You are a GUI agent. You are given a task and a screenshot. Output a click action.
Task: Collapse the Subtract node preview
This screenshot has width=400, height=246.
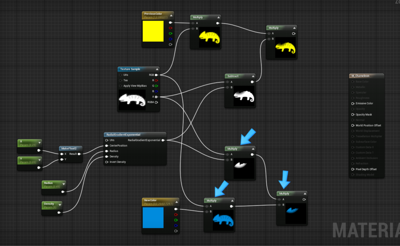click(x=253, y=76)
